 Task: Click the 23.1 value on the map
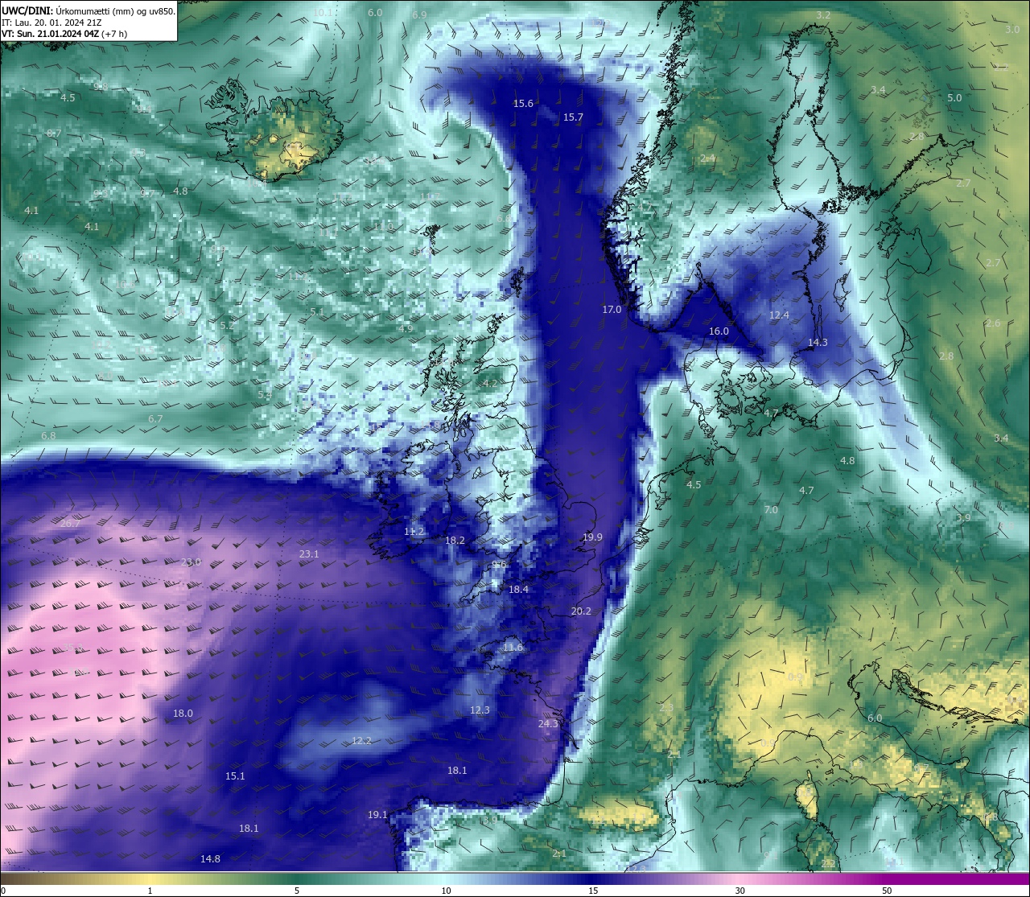click(309, 554)
